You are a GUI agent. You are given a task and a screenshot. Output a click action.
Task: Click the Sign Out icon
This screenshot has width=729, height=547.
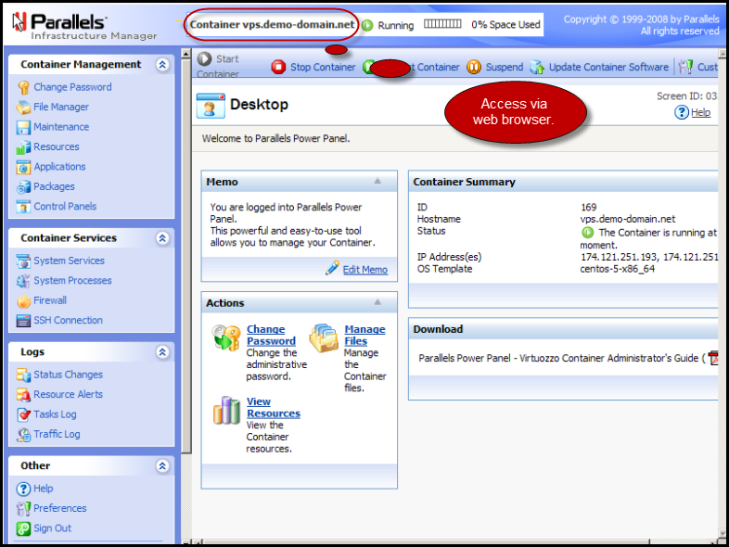point(23,528)
